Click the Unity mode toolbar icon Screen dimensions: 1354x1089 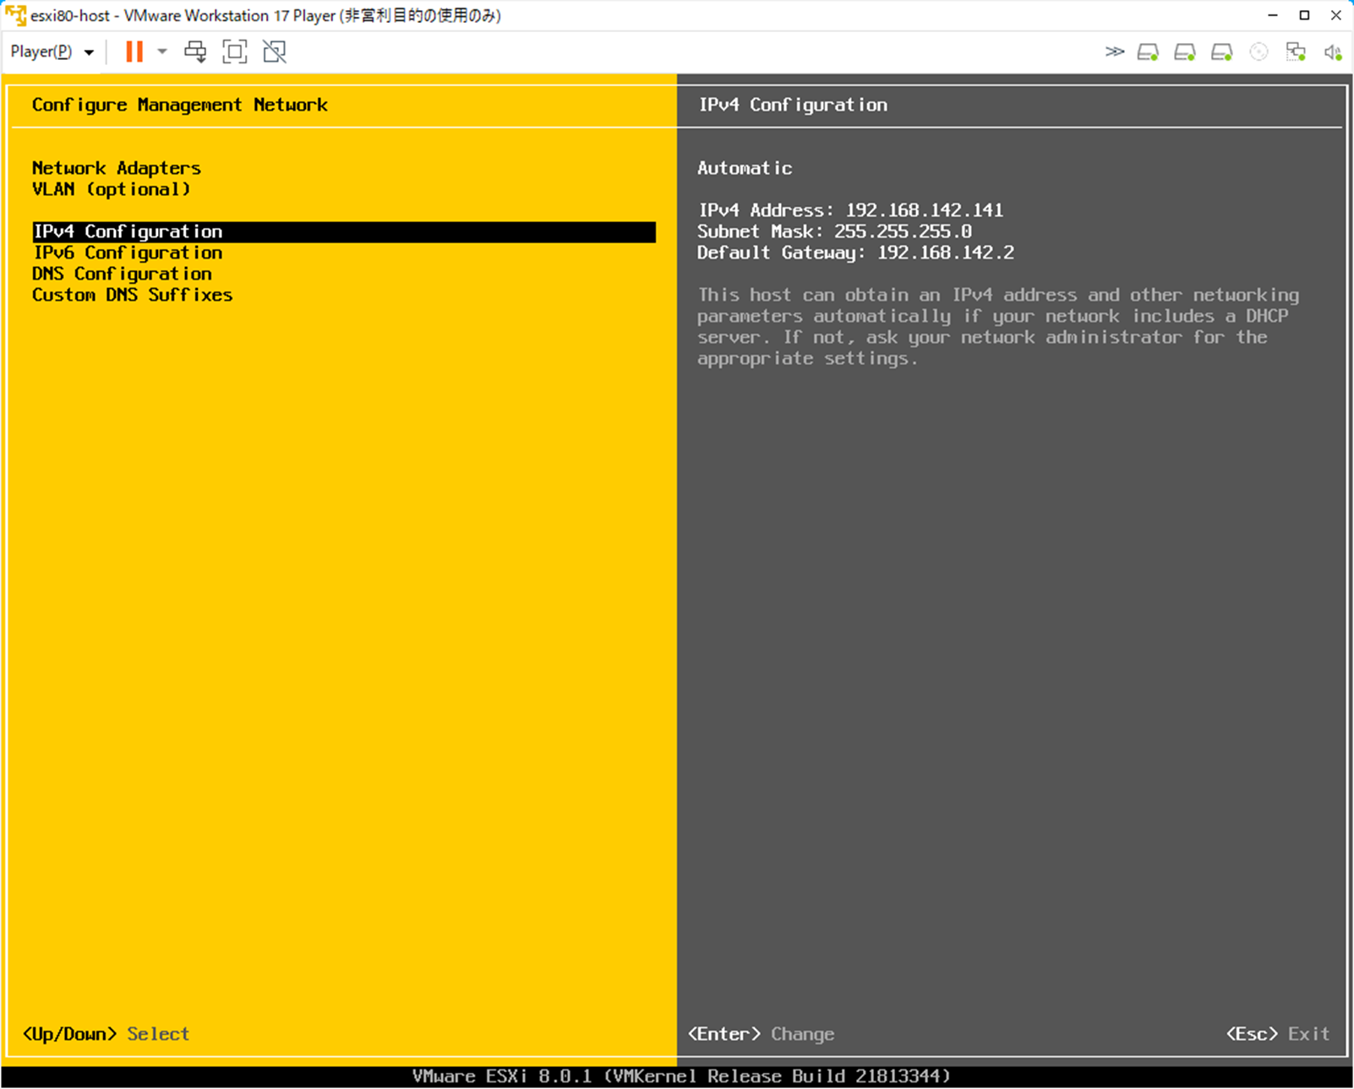pyautogui.click(x=275, y=52)
